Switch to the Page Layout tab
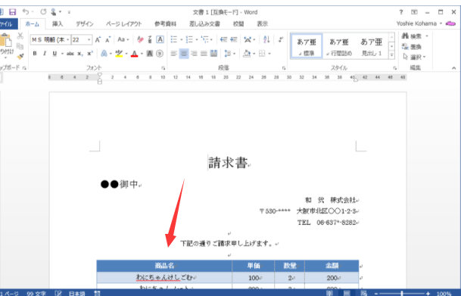Screen dimensions: 461x296 coord(124,23)
